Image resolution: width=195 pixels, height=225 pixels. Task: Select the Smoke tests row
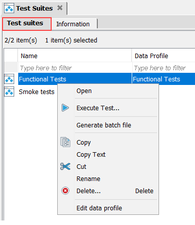(36, 92)
